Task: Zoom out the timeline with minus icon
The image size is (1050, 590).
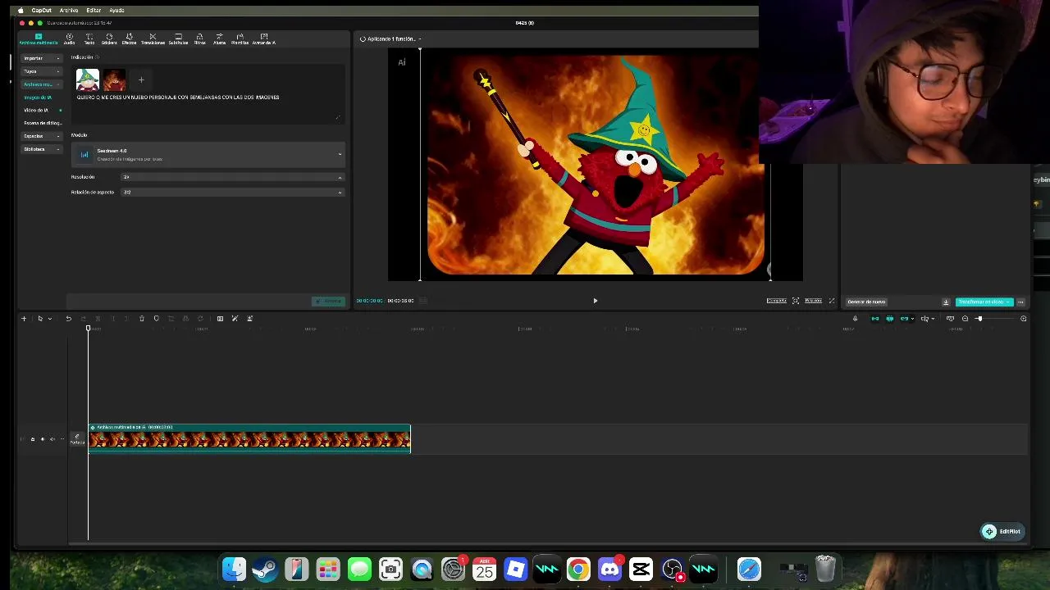Action: pos(965,319)
